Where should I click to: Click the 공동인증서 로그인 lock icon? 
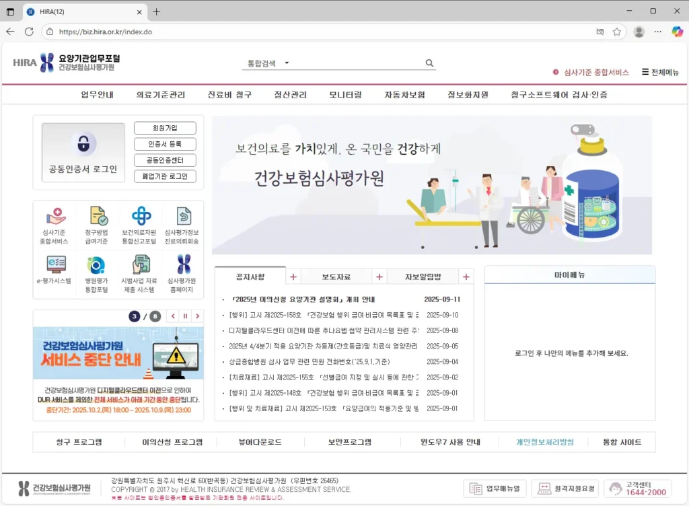click(x=83, y=143)
